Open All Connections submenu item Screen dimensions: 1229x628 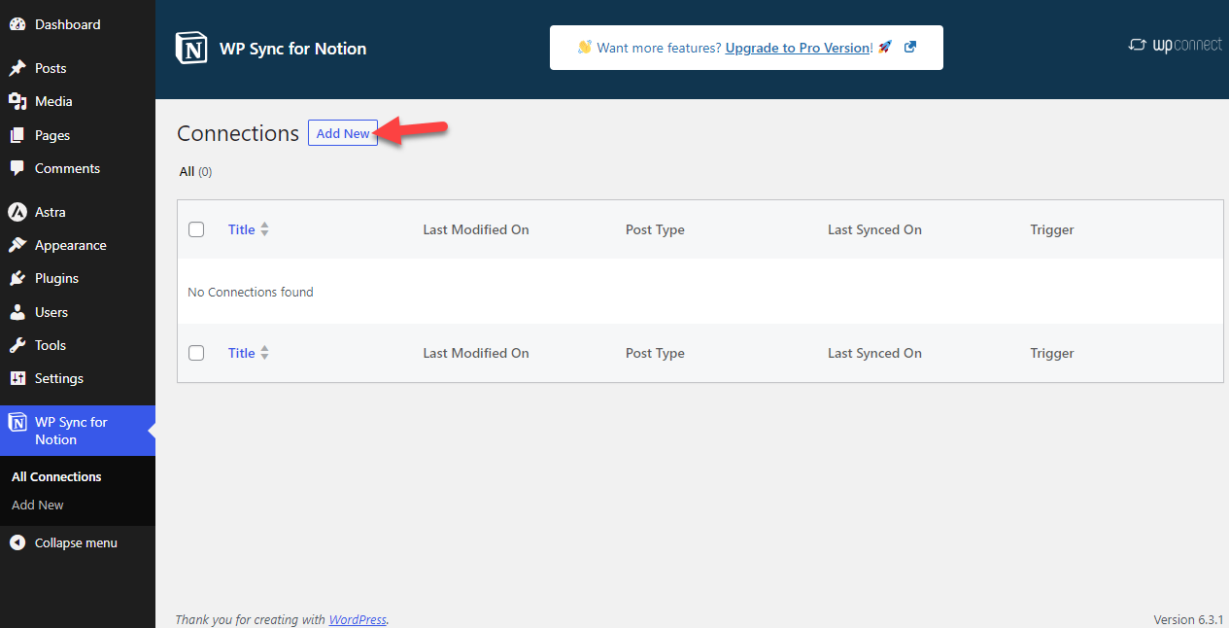pyautogui.click(x=56, y=476)
